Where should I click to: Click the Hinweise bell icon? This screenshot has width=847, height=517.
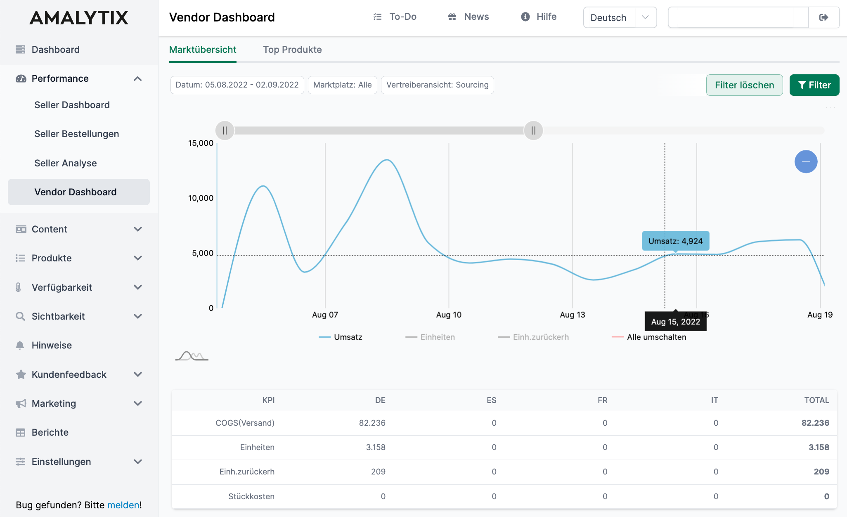[20, 345]
